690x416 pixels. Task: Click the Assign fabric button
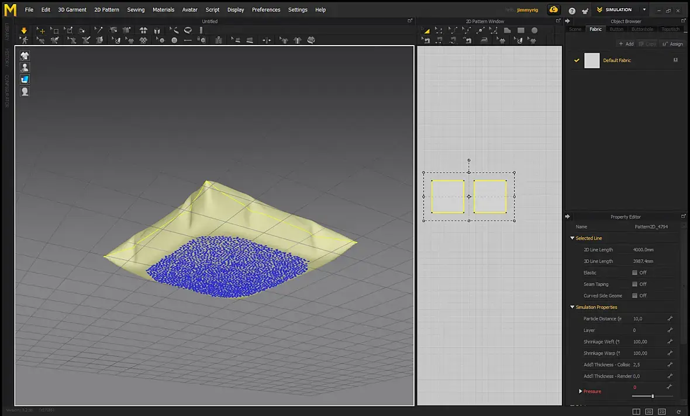(x=672, y=44)
